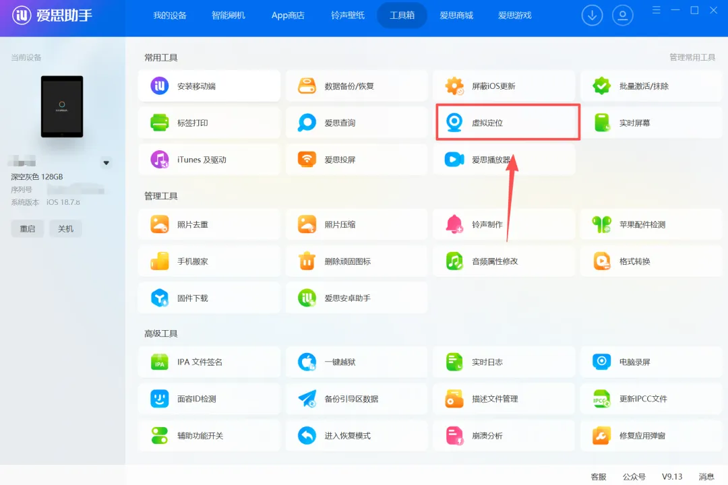The image size is (728, 485).
Task: Click the user account profile icon
Action: click(x=623, y=15)
